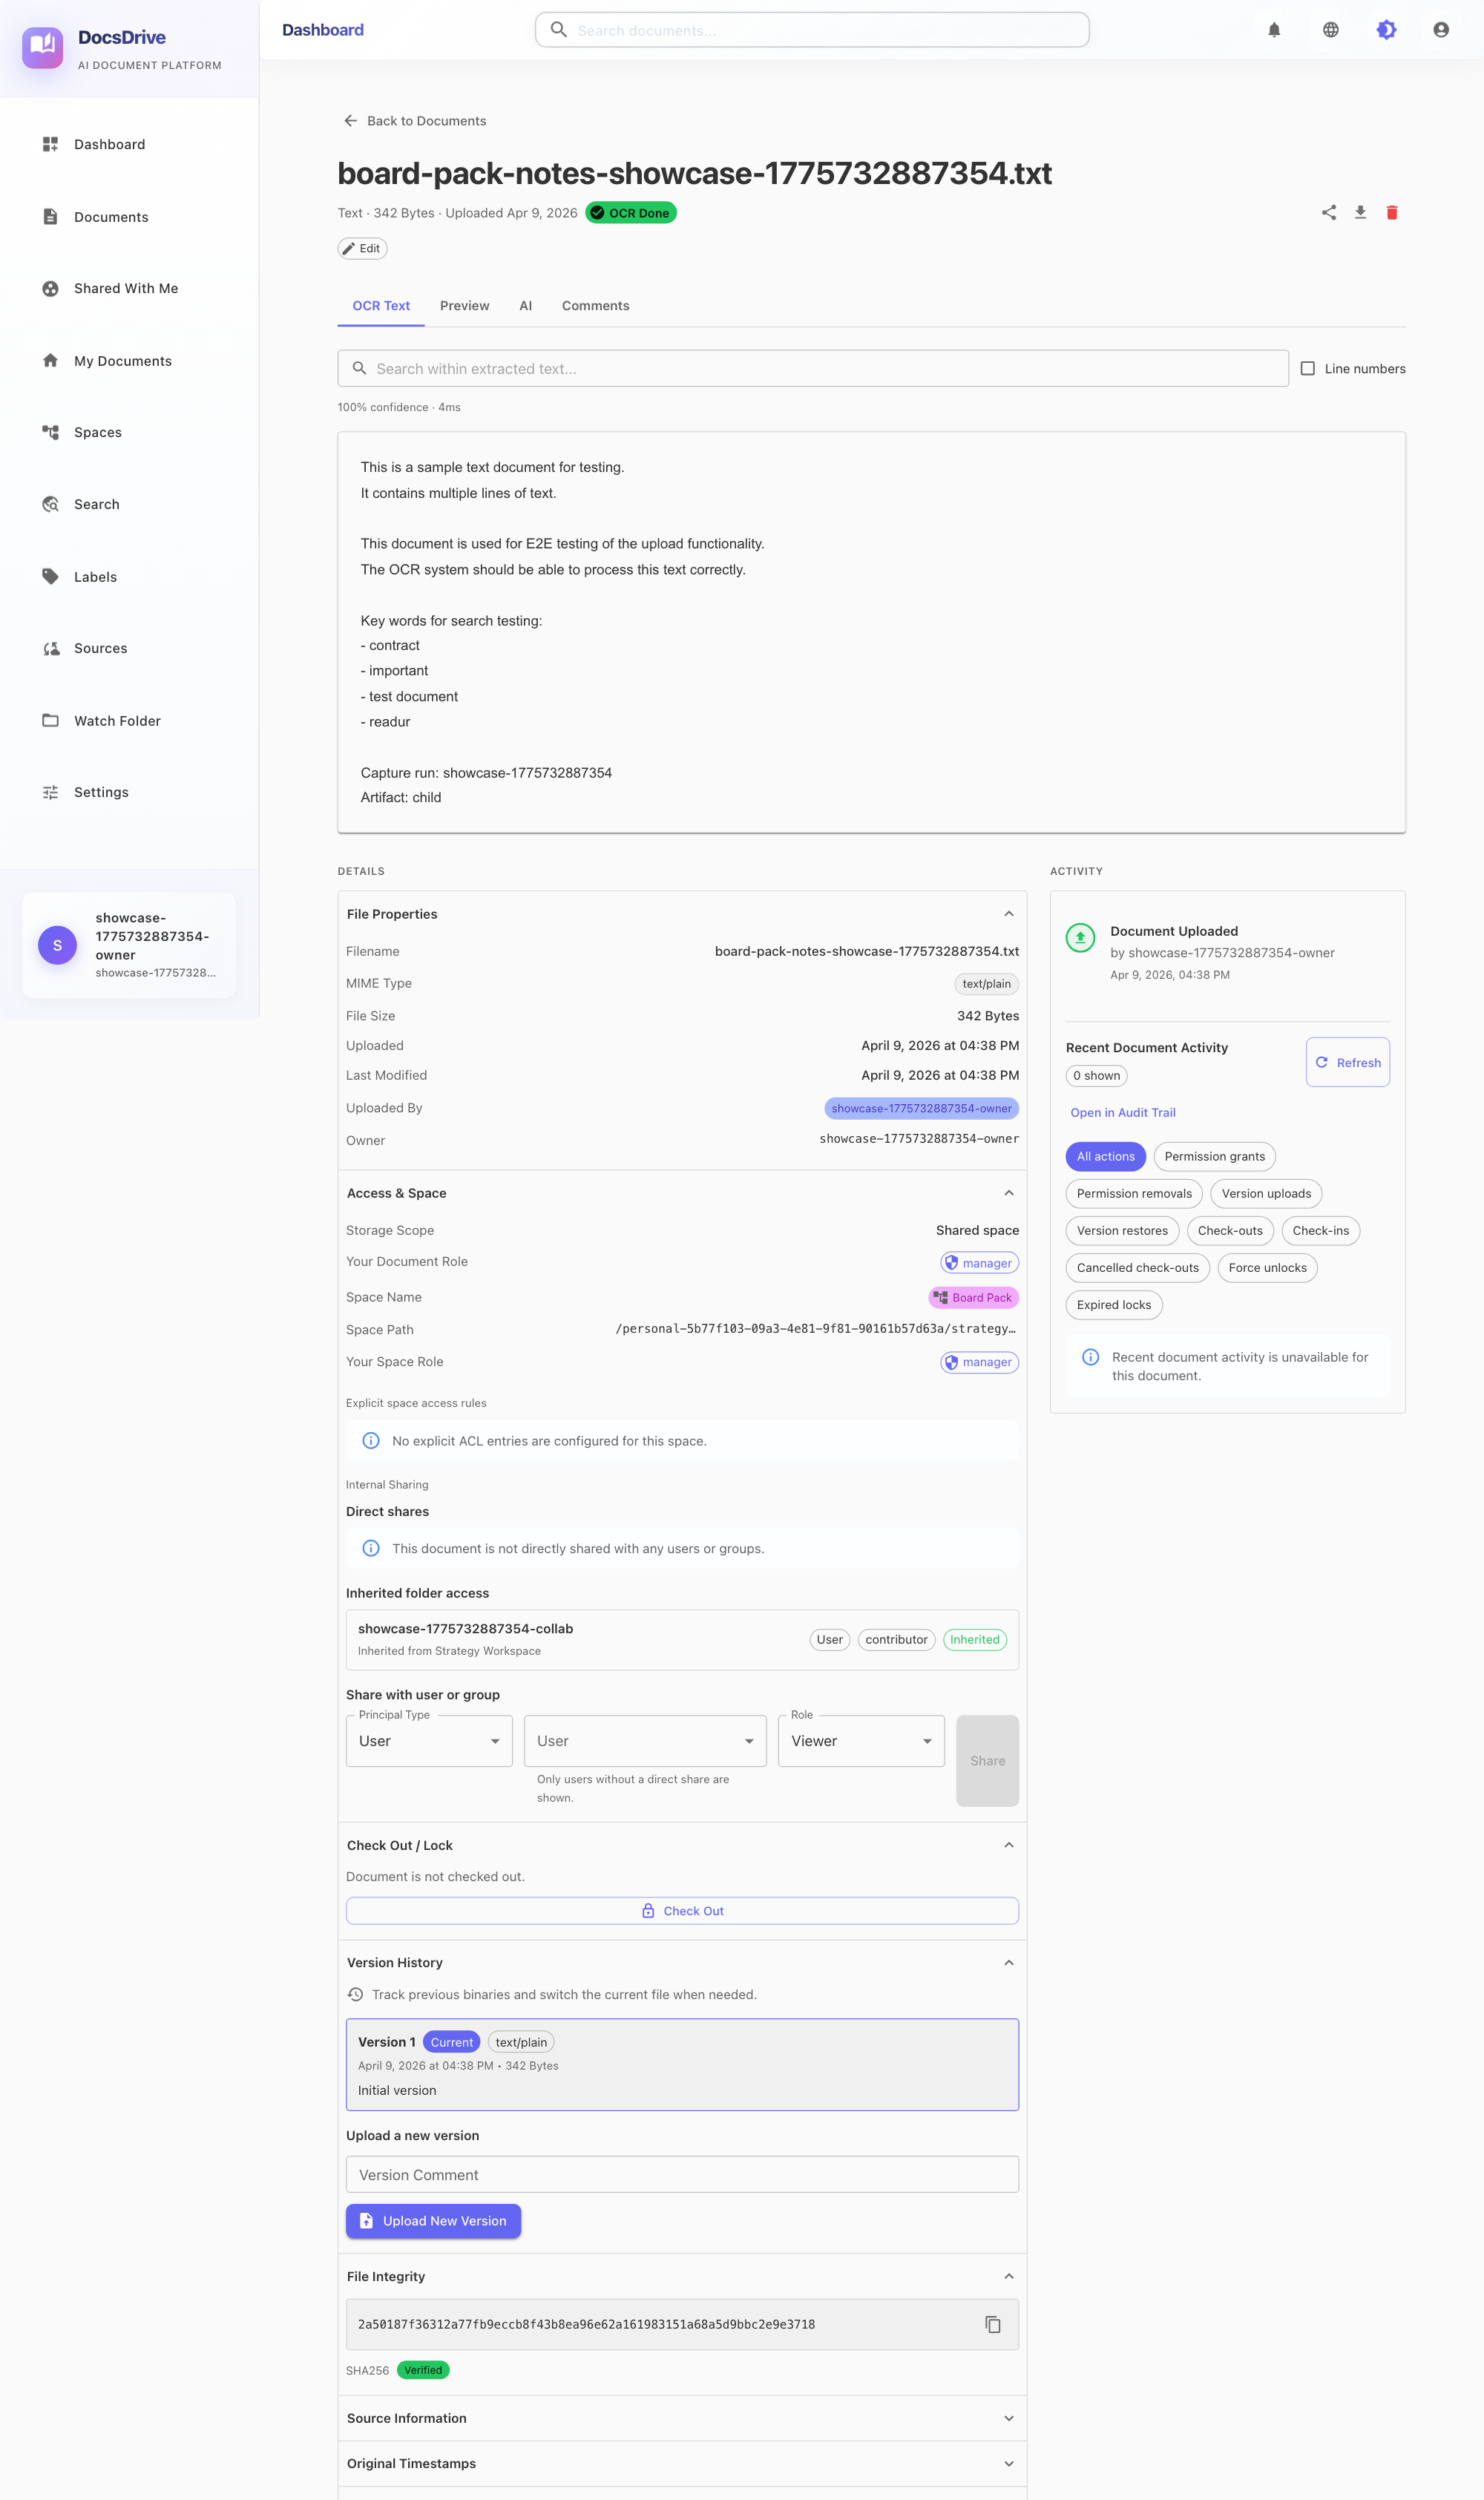
Task: Open Watch Folder
Action: (129, 721)
